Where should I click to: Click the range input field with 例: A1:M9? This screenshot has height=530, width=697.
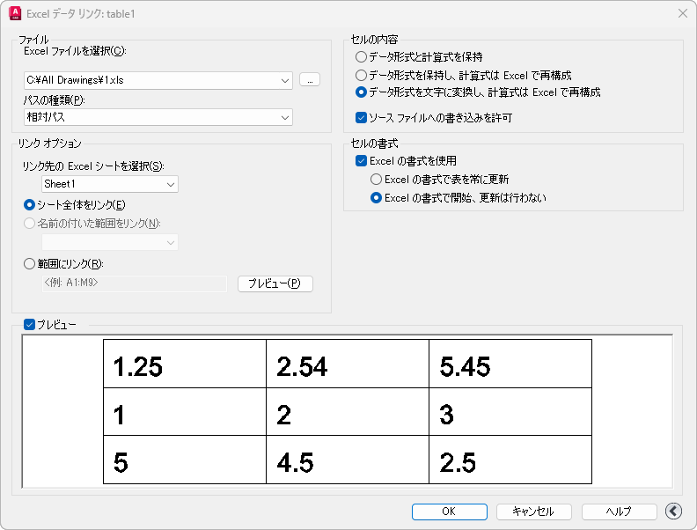coord(135,283)
